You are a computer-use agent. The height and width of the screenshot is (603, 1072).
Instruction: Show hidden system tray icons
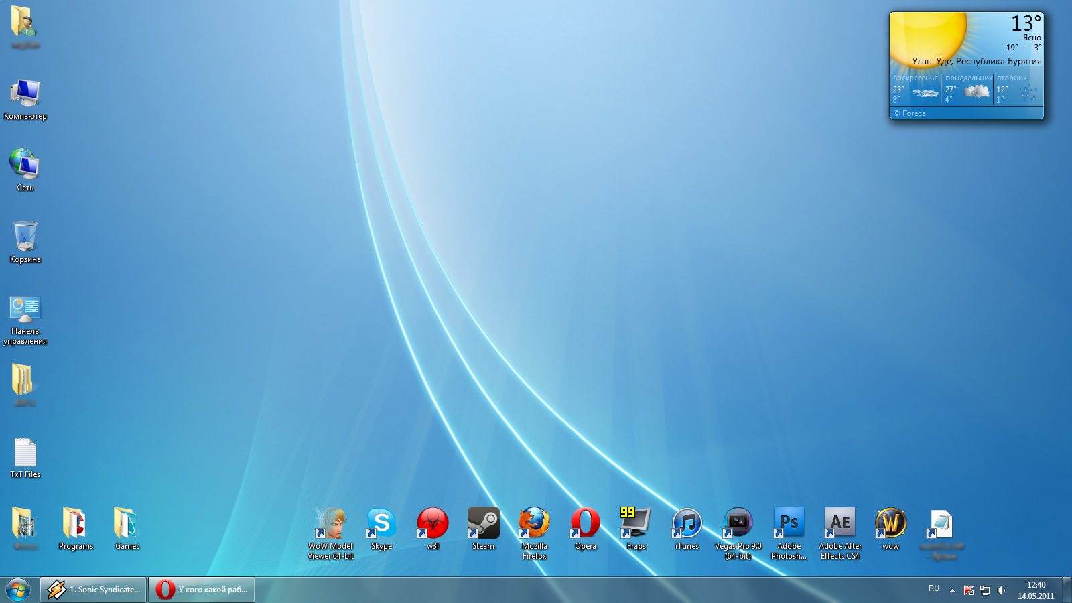point(952,590)
